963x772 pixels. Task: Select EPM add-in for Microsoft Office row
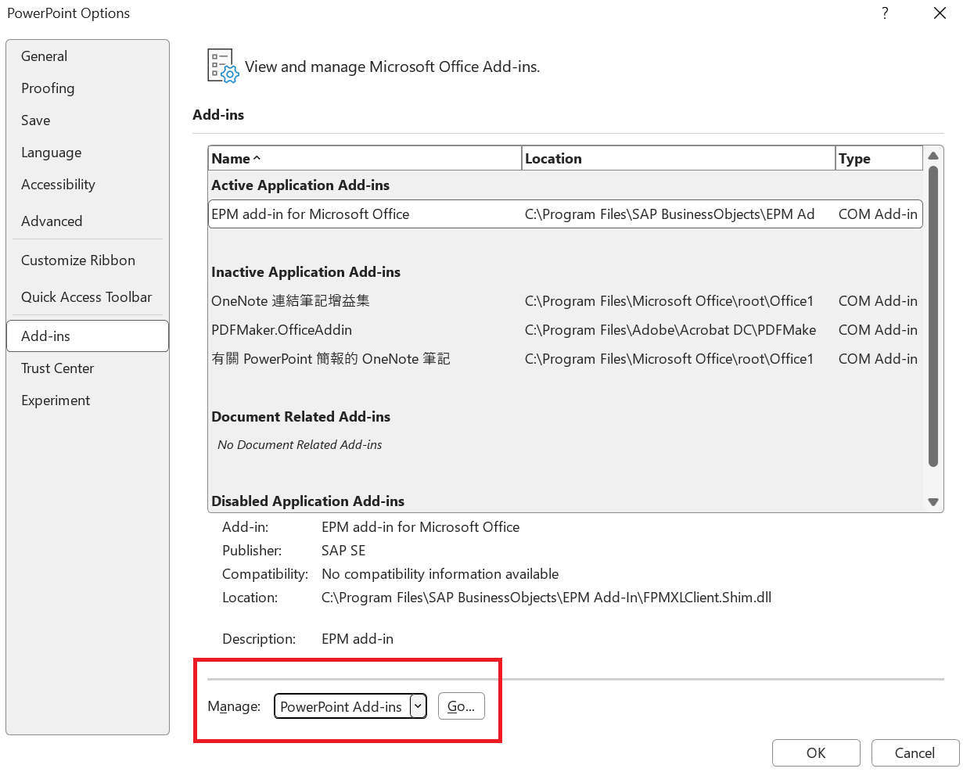coord(565,214)
